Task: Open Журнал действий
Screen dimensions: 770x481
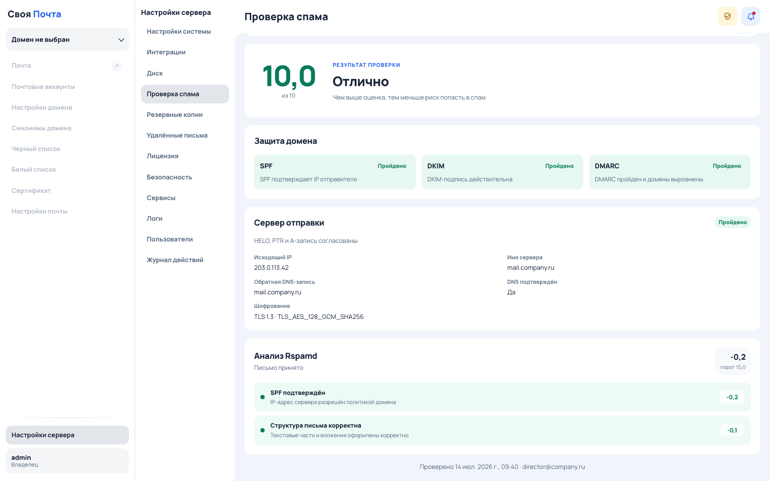Action: [185, 260]
